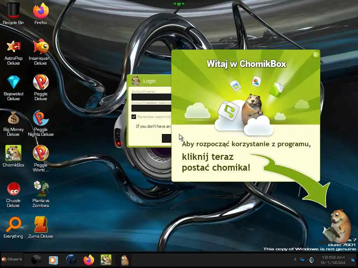Select the Zuma Deluxe desktop icon

click(41, 228)
